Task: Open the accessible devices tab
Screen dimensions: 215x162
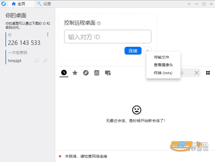Action: click(x=108, y=73)
